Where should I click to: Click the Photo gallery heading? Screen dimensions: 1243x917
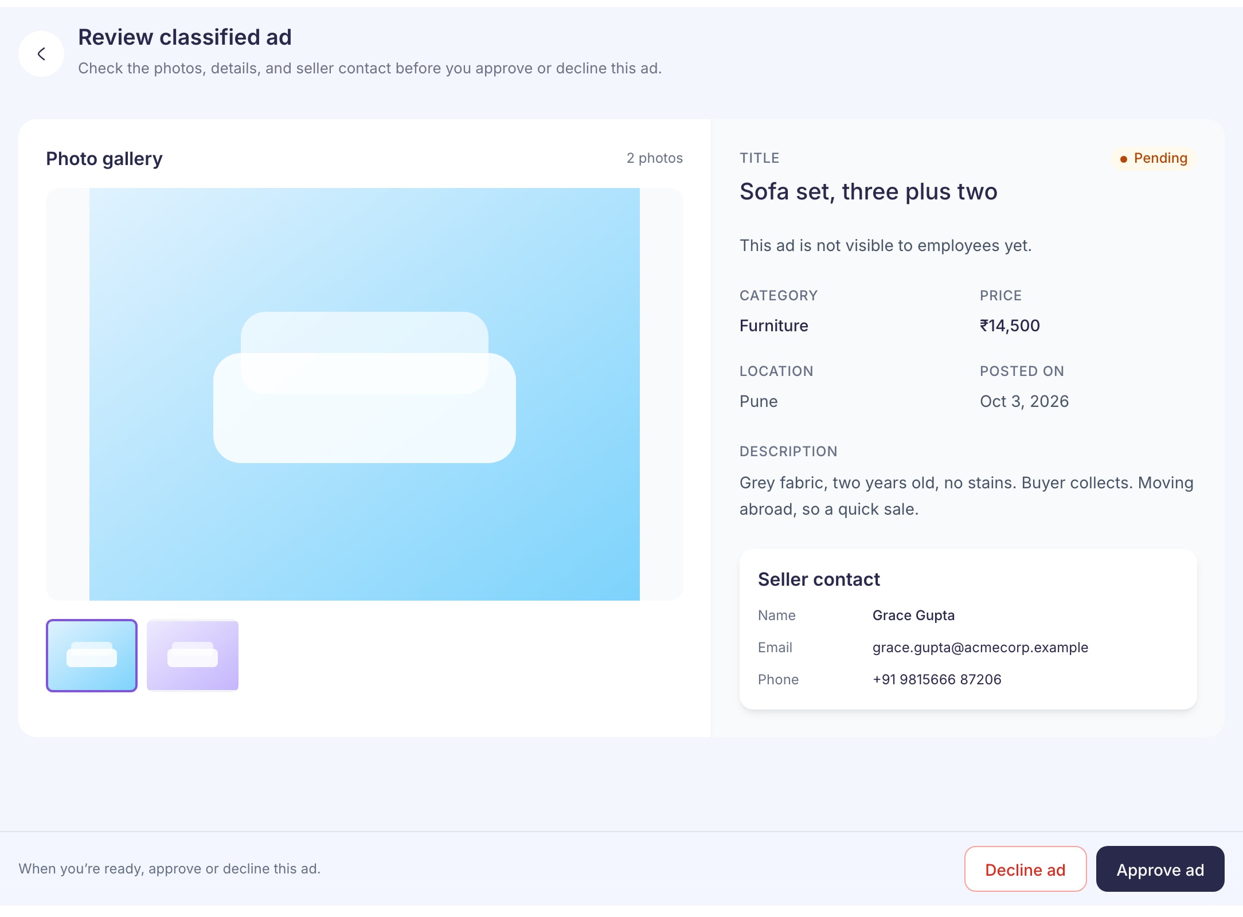point(104,159)
